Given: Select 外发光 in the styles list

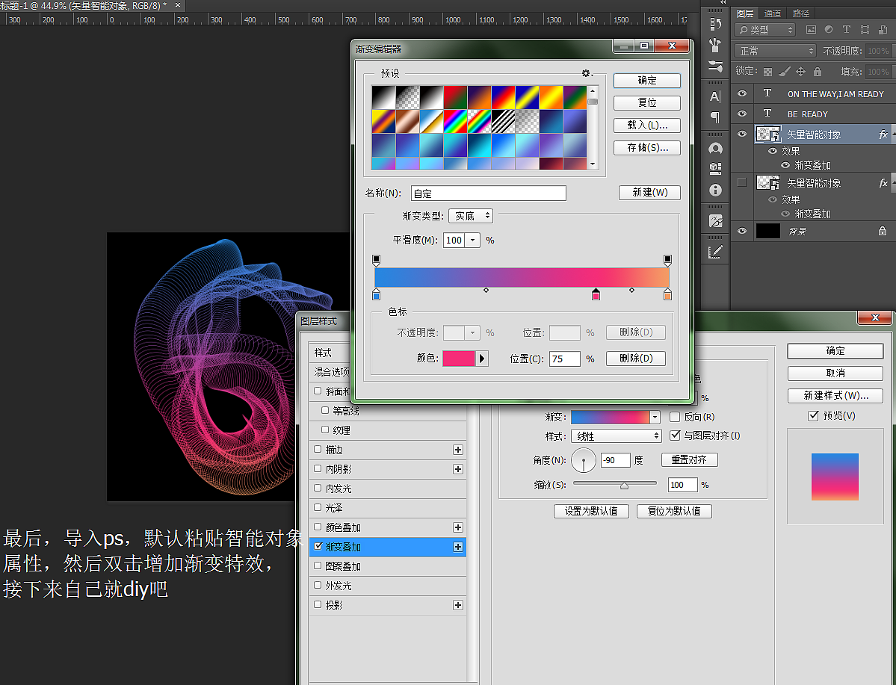Looking at the screenshot, I should click(x=339, y=586).
